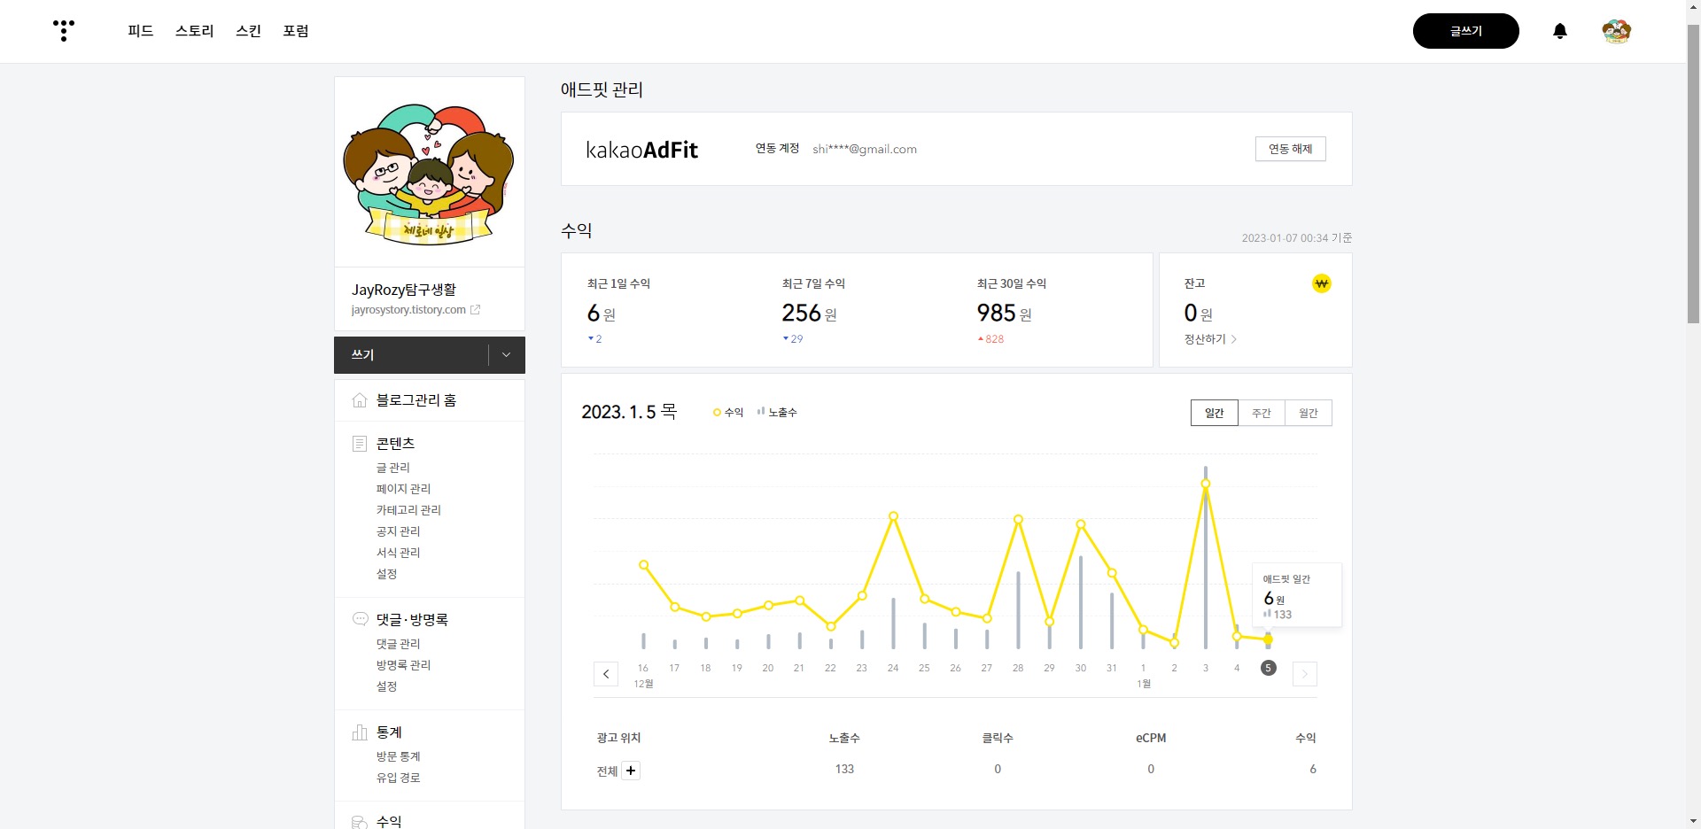Open the 피드 menu

click(141, 31)
